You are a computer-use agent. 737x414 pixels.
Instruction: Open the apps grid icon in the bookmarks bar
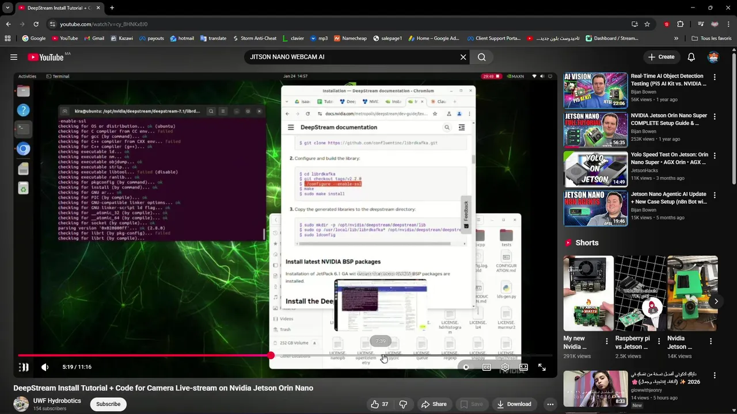point(7,39)
